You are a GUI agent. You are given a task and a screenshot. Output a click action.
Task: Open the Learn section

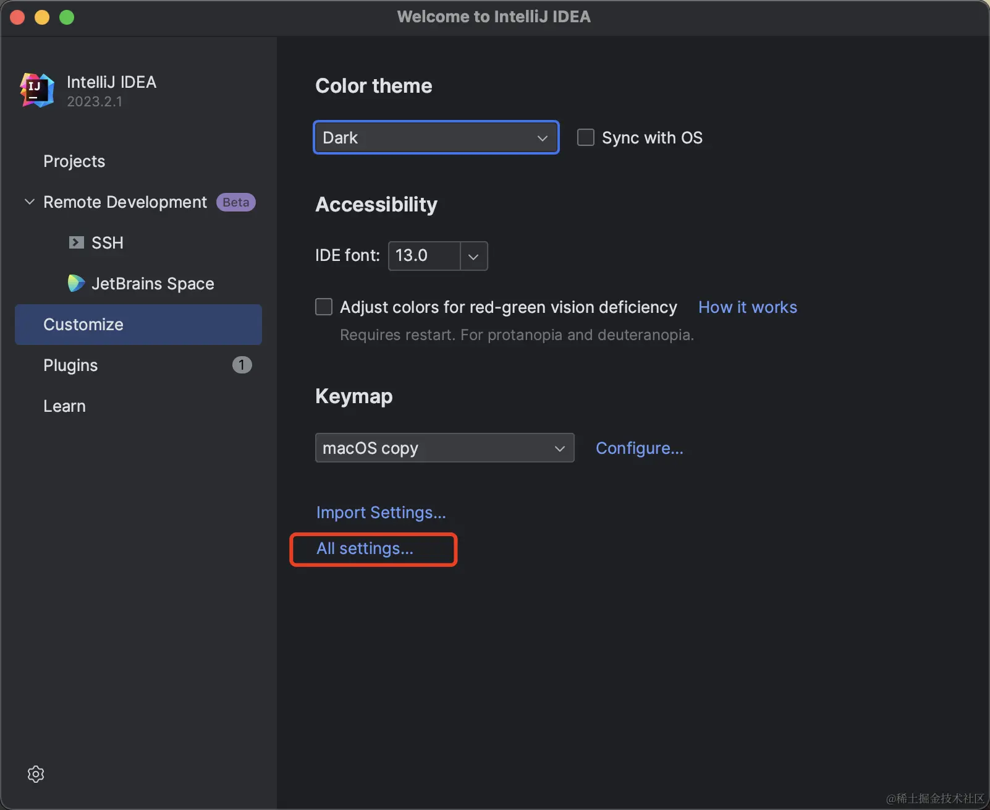point(64,406)
